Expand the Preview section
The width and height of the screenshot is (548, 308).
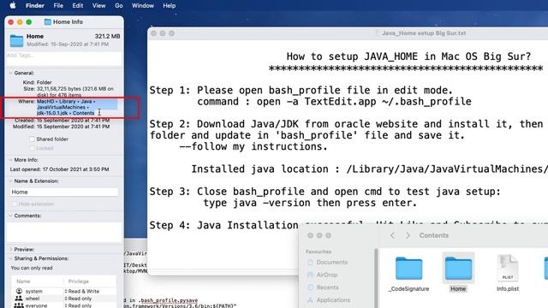10,249
